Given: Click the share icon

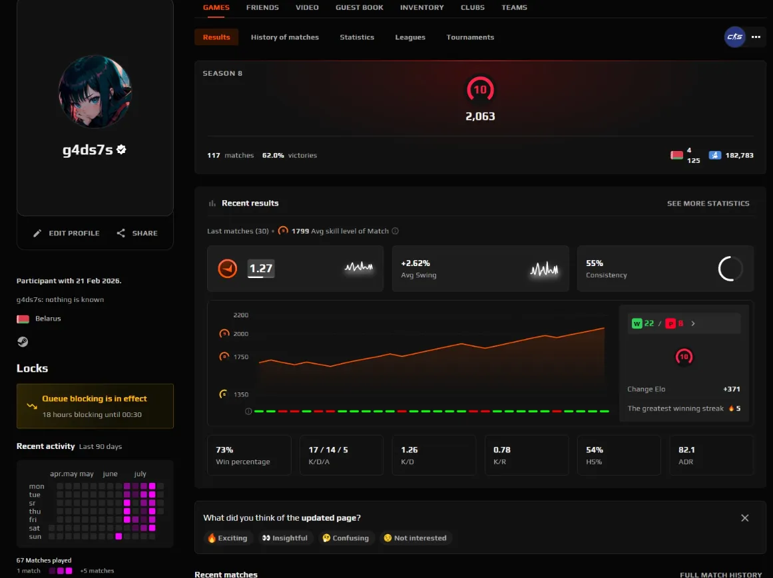Looking at the screenshot, I should [121, 233].
